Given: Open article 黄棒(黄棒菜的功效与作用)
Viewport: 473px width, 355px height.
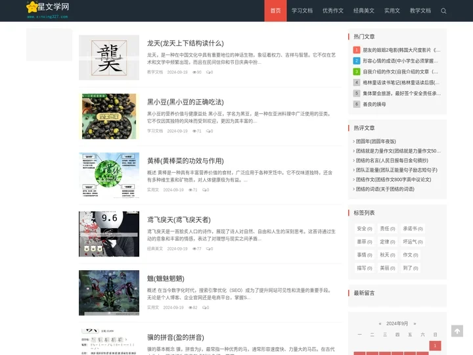Looking at the screenshot, I should pos(185,161).
